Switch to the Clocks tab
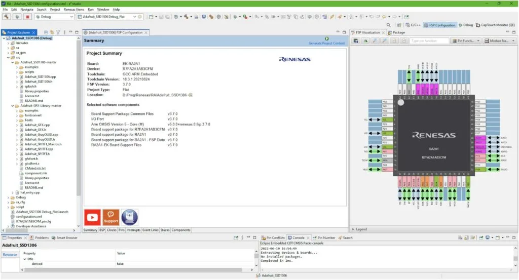519x280 pixels. (111, 230)
